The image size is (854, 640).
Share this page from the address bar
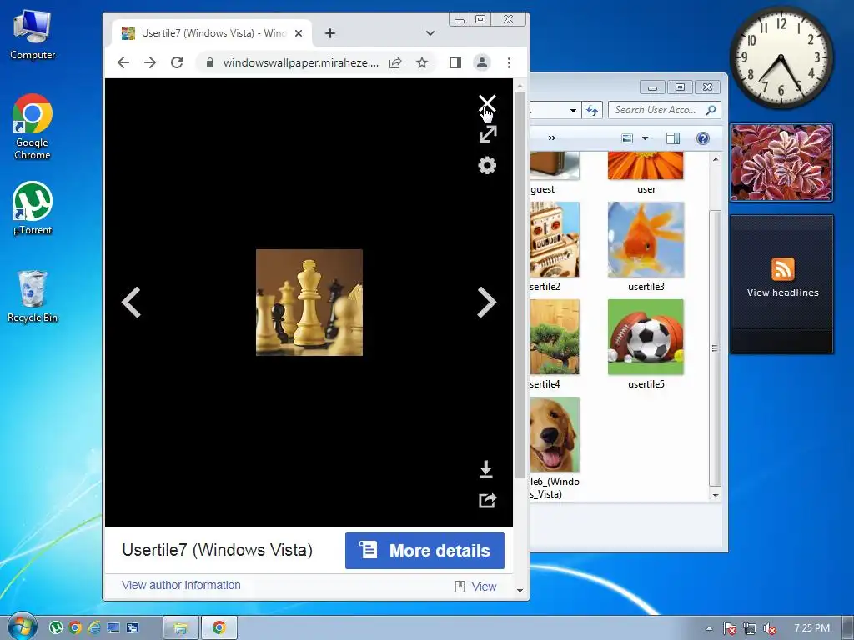tap(395, 62)
